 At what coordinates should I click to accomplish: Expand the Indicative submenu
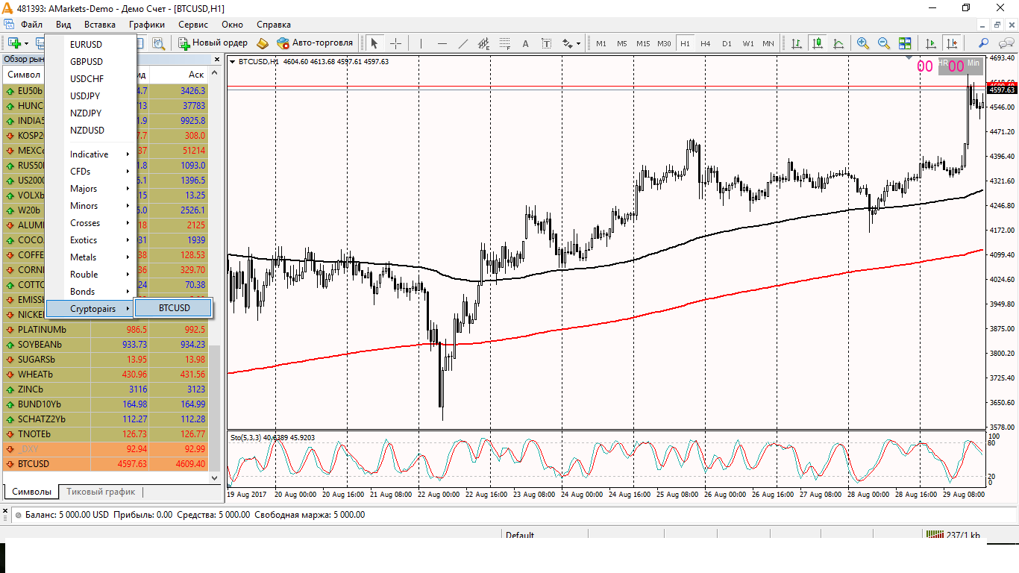91,154
